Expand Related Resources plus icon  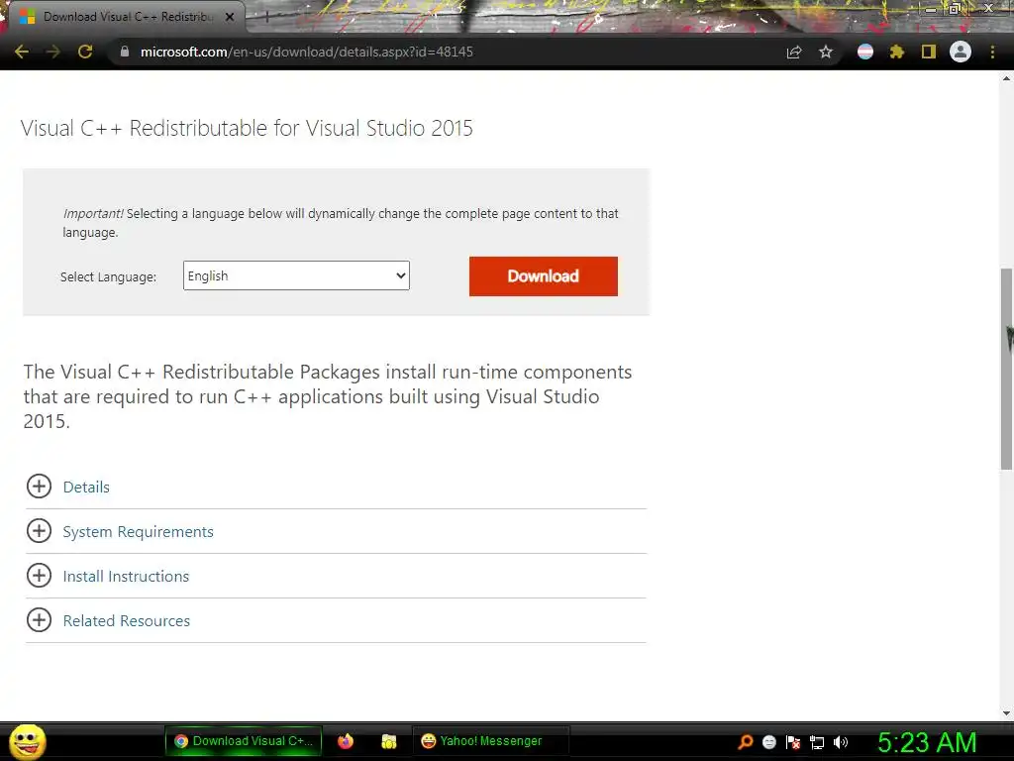[x=39, y=620]
